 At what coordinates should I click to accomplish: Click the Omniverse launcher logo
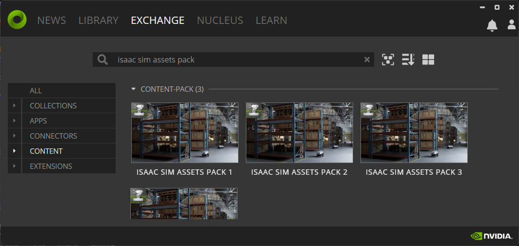17,20
